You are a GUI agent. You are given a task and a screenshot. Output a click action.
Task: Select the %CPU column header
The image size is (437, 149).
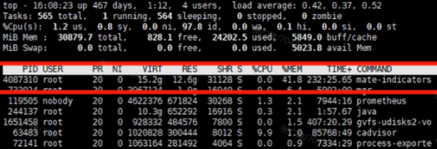(262, 69)
